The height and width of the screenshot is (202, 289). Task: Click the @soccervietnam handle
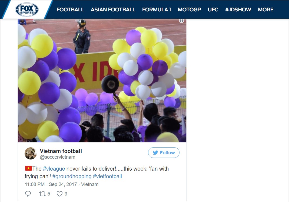pyautogui.click(x=58, y=157)
